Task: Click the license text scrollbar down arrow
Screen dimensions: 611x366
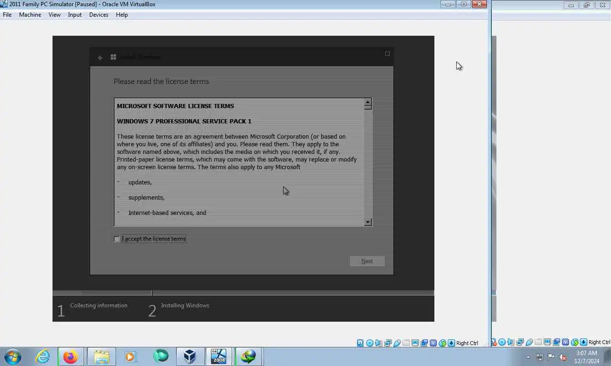Action: 368,222
